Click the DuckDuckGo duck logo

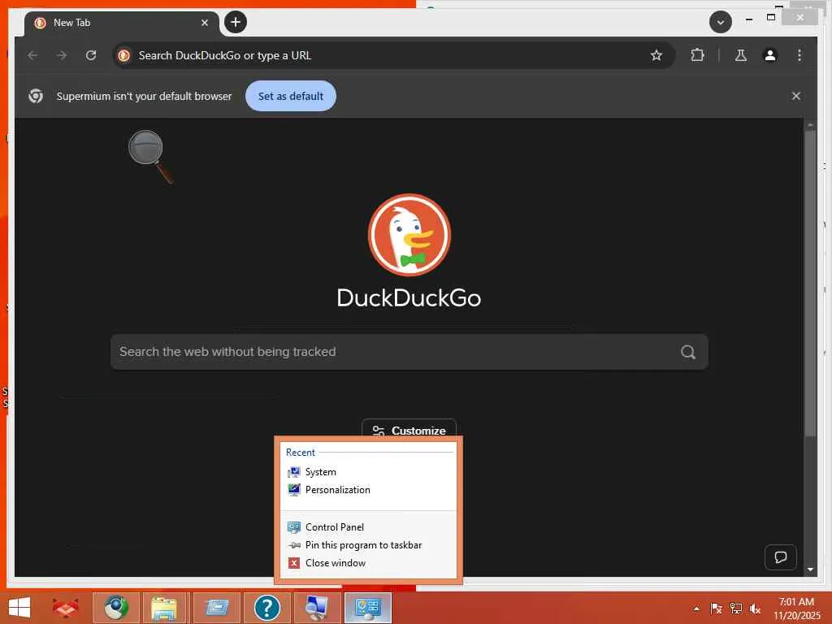[409, 235]
